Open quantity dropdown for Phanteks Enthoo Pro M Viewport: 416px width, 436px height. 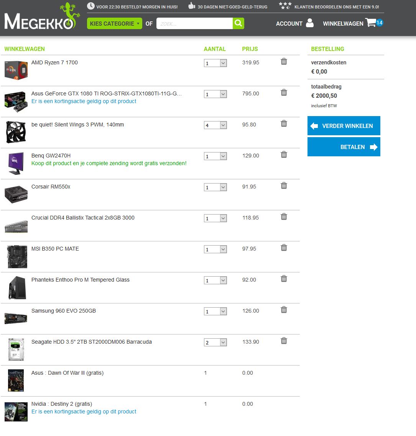[215, 280]
